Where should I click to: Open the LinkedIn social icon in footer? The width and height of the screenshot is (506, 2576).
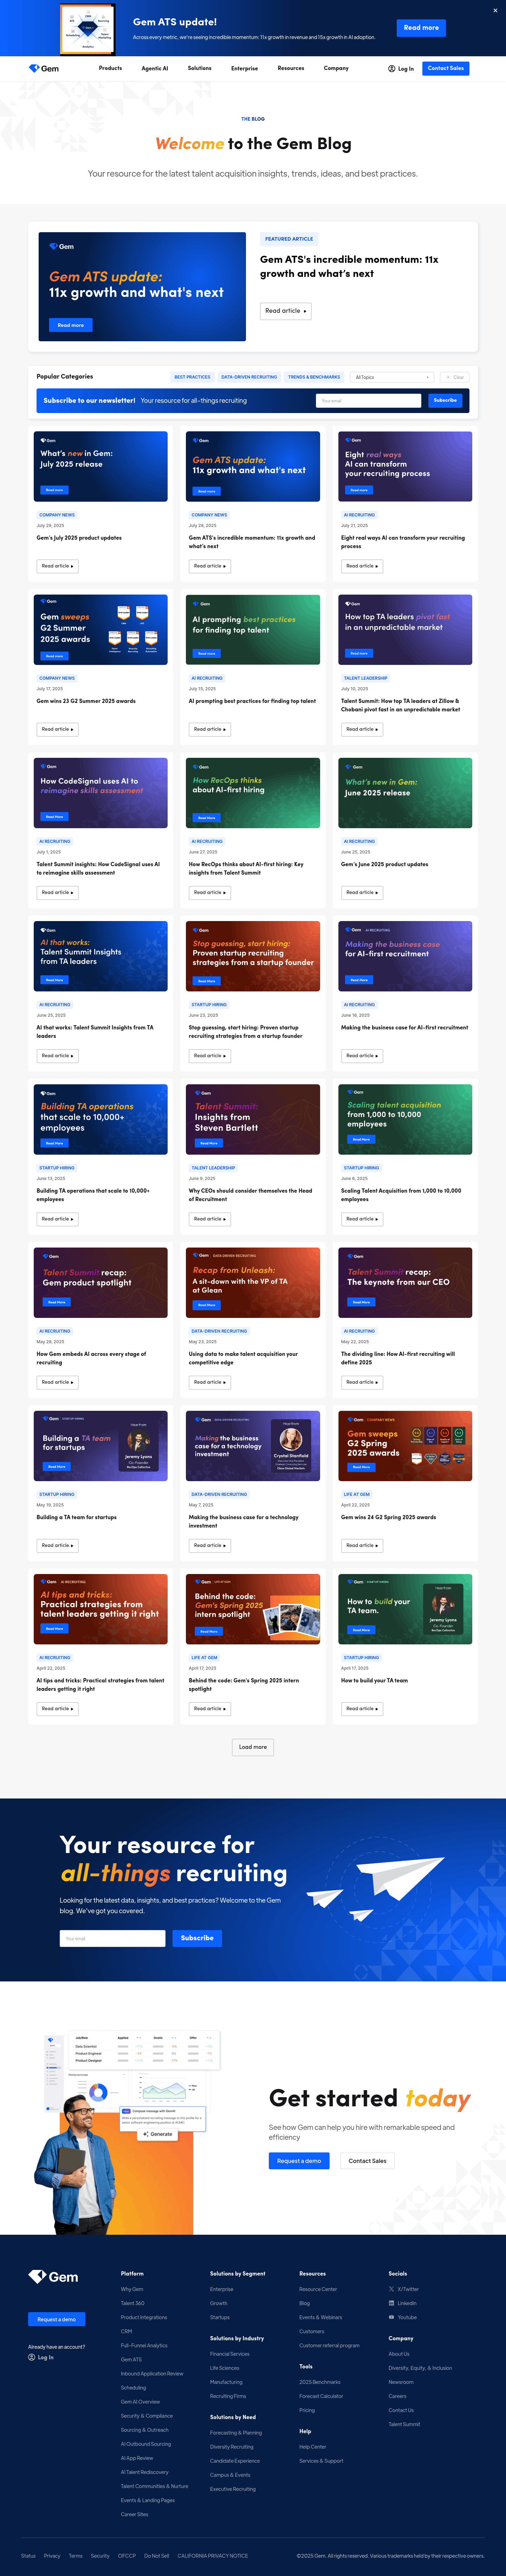(x=391, y=2303)
